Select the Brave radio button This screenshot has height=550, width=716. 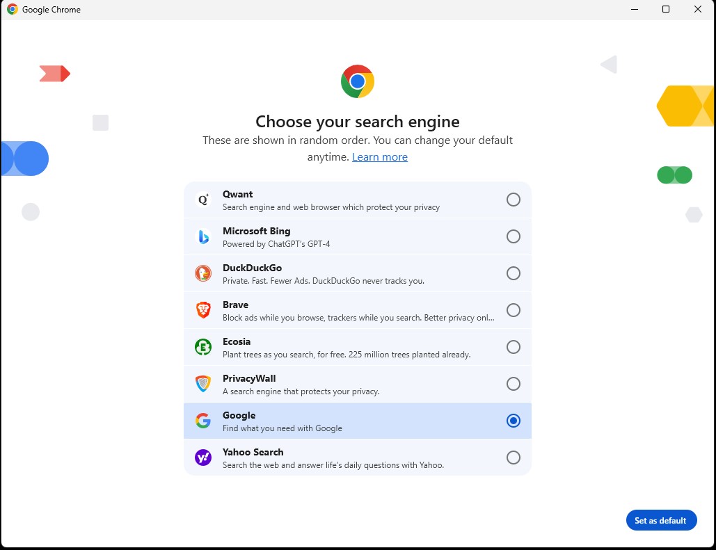click(514, 310)
